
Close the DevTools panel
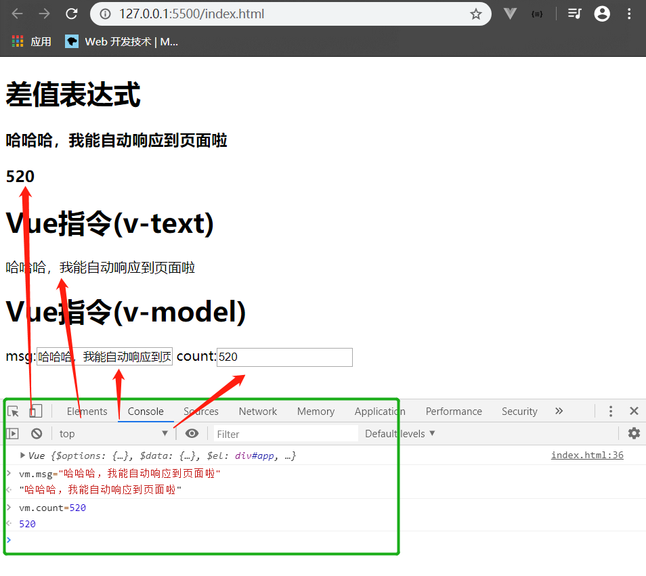(634, 411)
